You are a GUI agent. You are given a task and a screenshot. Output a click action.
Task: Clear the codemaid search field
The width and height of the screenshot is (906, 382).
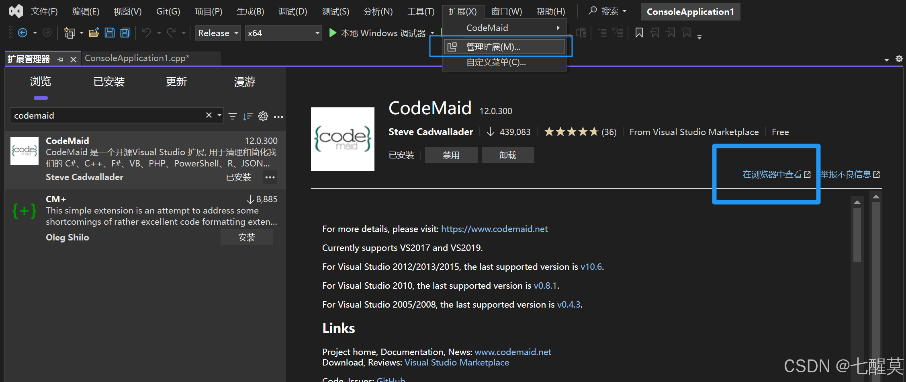point(208,115)
